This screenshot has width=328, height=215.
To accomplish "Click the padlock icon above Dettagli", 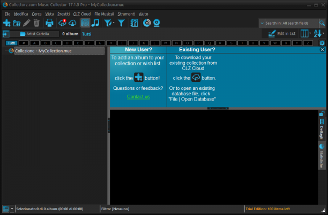I will point(322,113).
